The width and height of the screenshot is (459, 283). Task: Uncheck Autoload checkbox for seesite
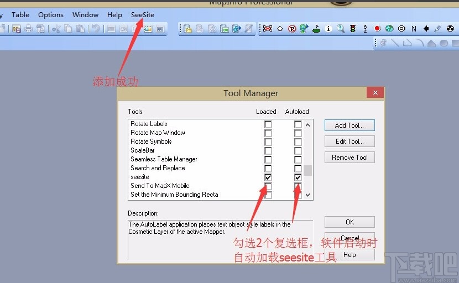tap(298, 177)
